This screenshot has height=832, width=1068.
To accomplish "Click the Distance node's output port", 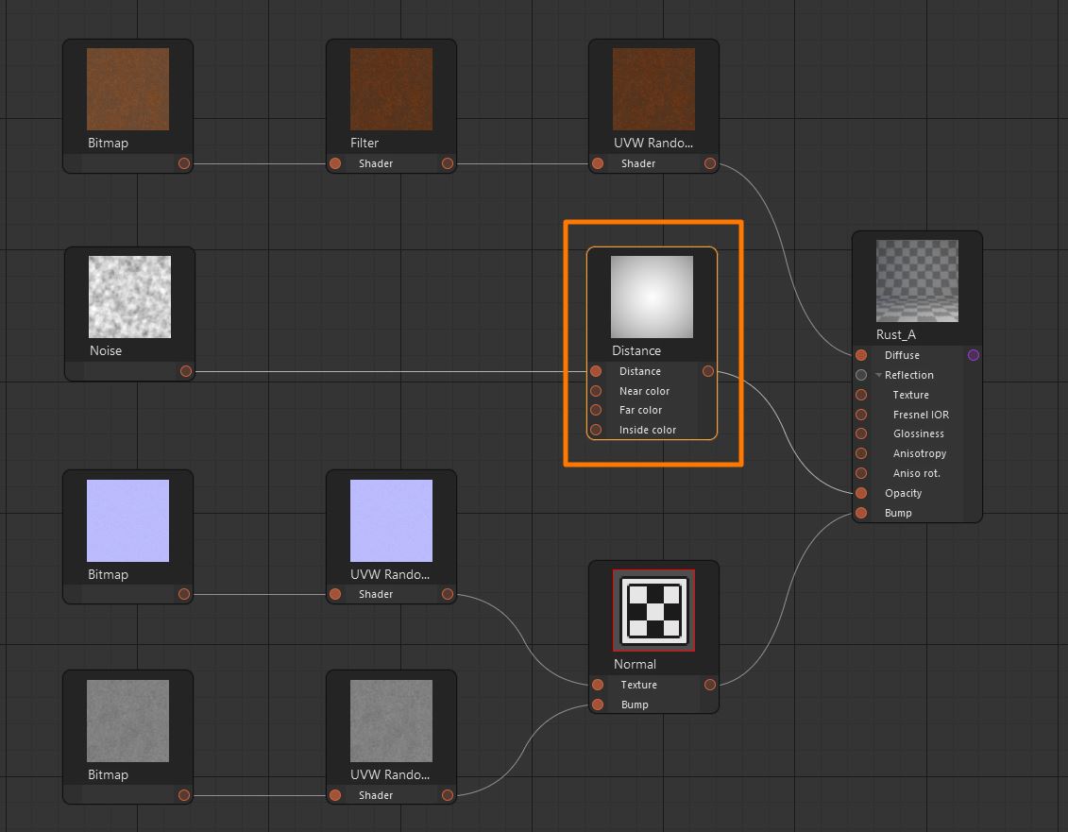I will (x=707, y=371).
